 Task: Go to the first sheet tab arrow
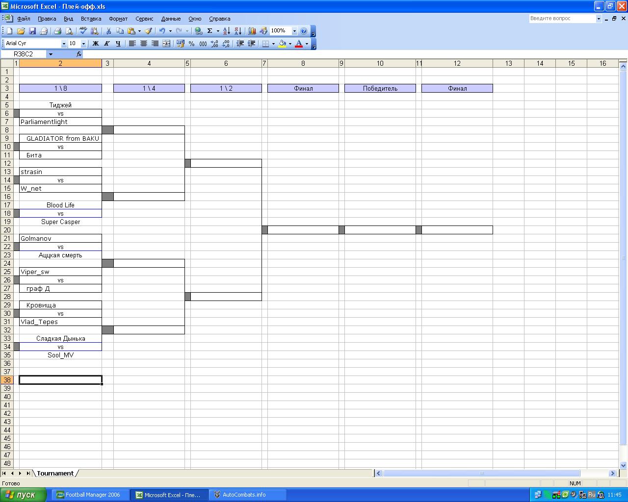pos(4,474)
